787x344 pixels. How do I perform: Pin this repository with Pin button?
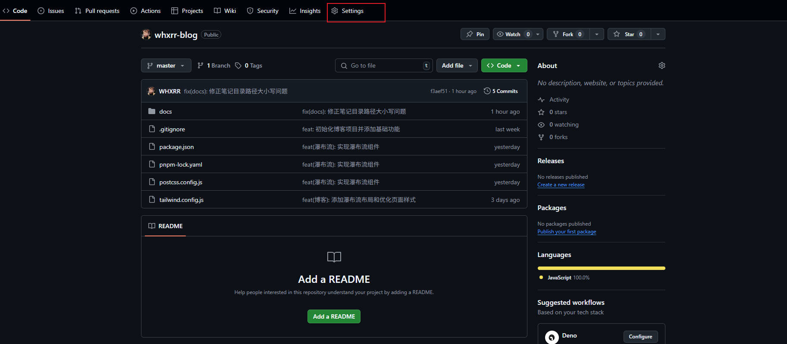pos(475,34)
